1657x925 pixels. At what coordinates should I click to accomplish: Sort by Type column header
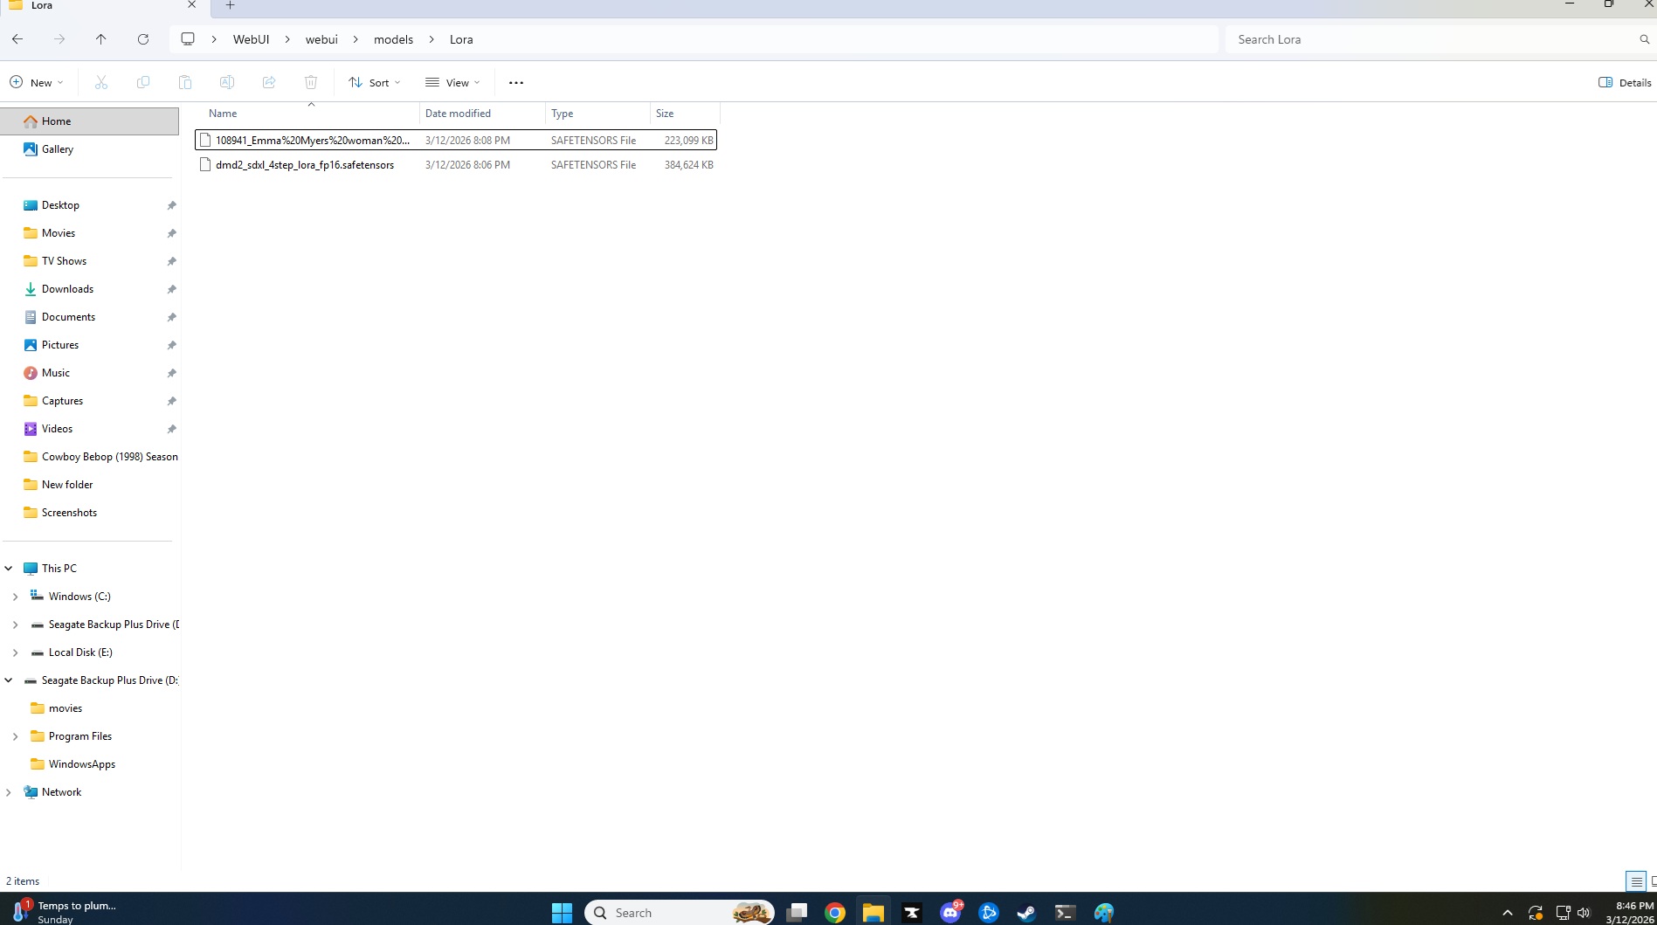(597, 114)
